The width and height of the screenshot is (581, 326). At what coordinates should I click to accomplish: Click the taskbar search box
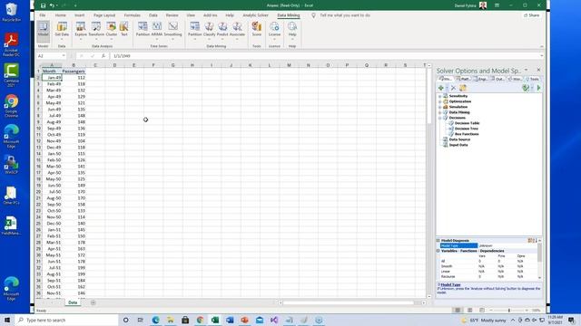(x=66, y=320)
